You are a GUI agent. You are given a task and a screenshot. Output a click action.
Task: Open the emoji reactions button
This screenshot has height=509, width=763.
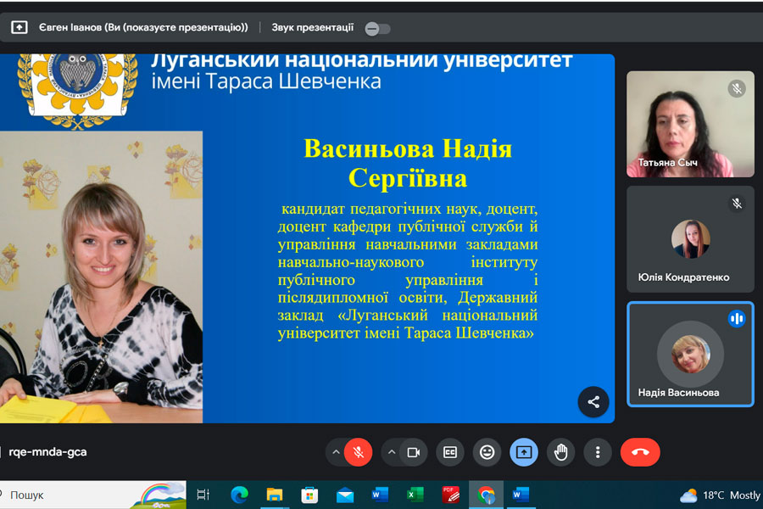tap(487, 452)
